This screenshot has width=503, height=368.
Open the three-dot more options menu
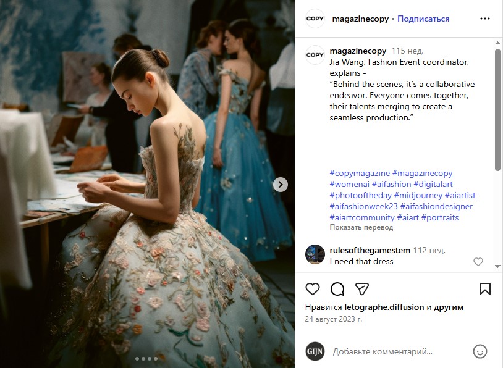(484, 19)
